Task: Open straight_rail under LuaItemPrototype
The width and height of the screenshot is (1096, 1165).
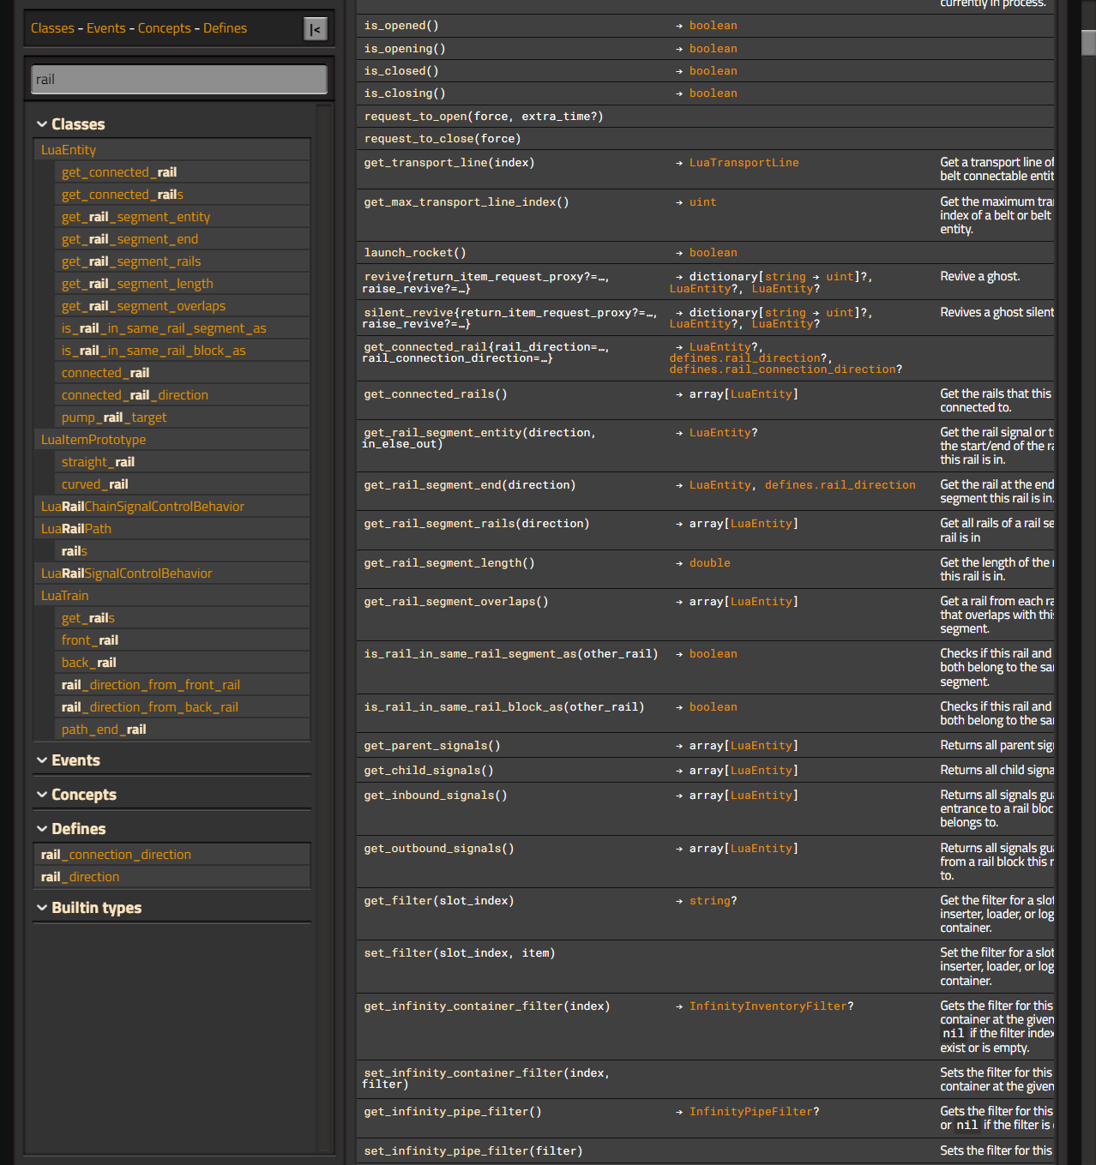Action: pos(98,462)
